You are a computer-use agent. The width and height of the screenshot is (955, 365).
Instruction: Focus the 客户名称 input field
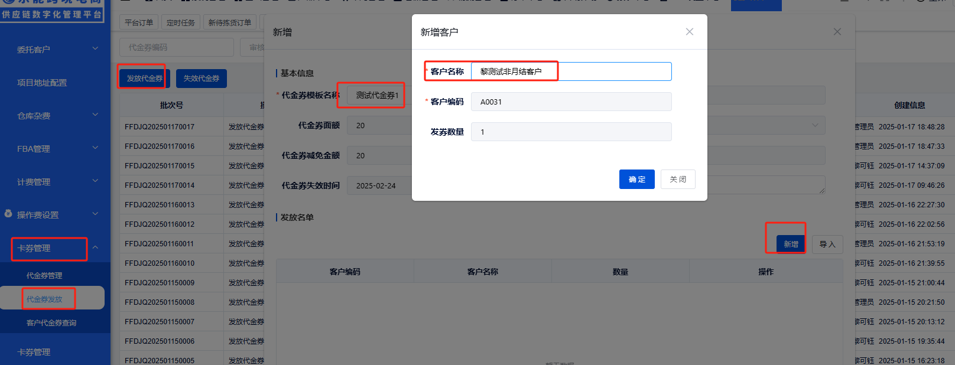click(x=571, y=71)
